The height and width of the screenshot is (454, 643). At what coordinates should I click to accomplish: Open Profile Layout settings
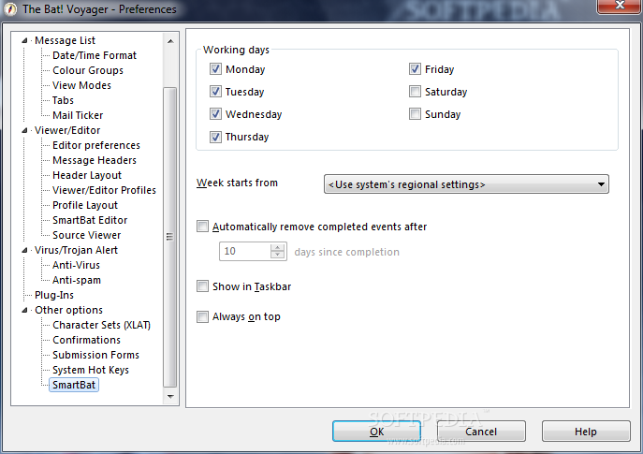coord(85,205)
